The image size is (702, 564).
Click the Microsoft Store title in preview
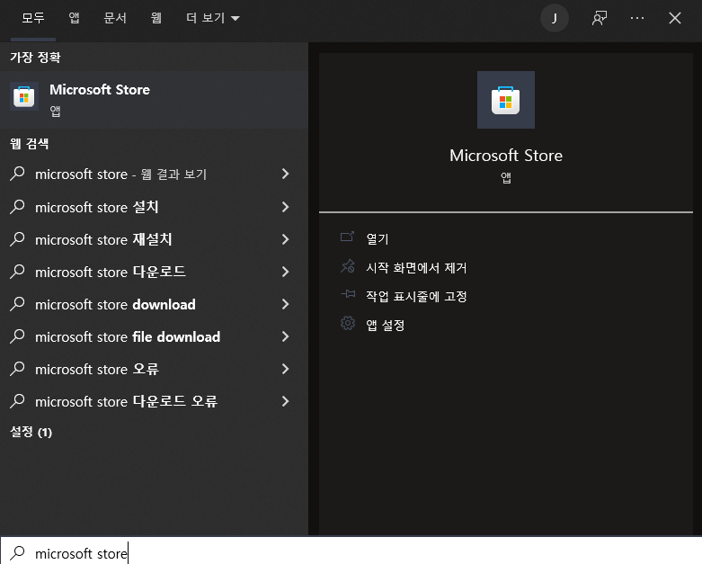coord(506,156)
